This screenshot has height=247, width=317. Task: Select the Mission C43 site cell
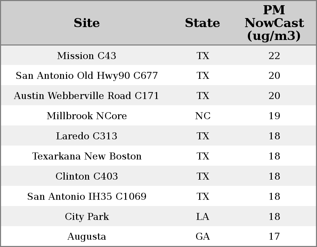pos(87,56)
